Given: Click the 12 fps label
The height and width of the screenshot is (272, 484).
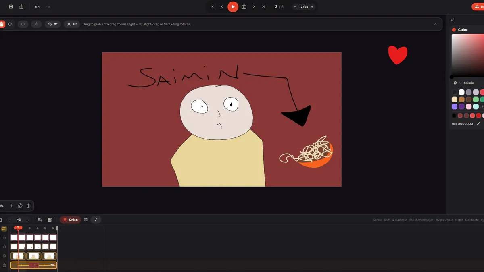Looking at the screenshot, I should point(303,7).
